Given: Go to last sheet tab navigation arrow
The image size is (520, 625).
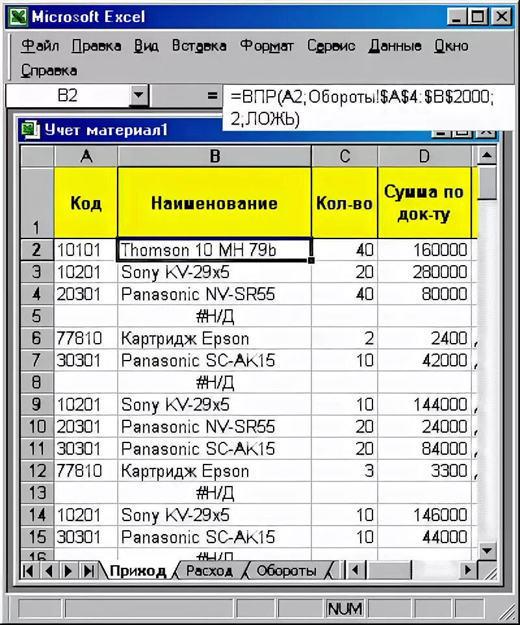Looking at the screenshot, I should coord(88,571).
